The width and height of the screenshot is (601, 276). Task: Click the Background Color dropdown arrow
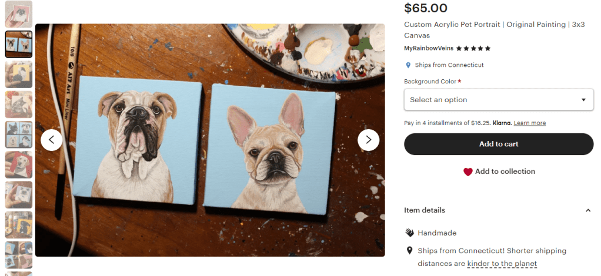coord(583,100)
